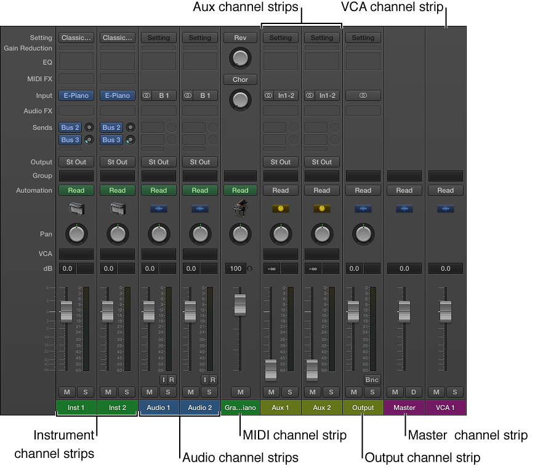Enable input monitoring on Audio 1
The image size is (543, 469).
click(x=164, y=380)
